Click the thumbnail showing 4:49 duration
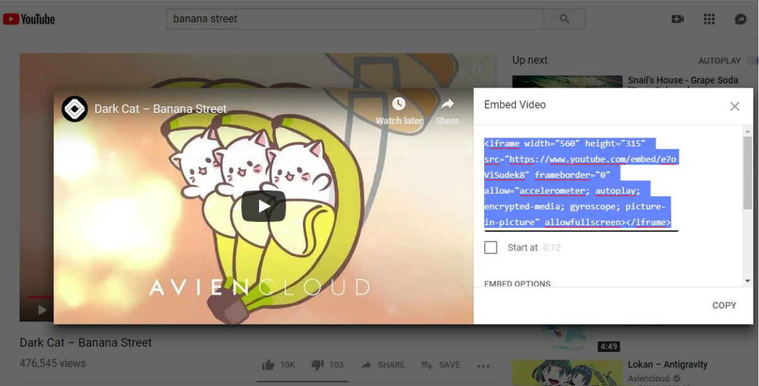Image resolution: width=759 pixels, height=386 pixels. 567,339
